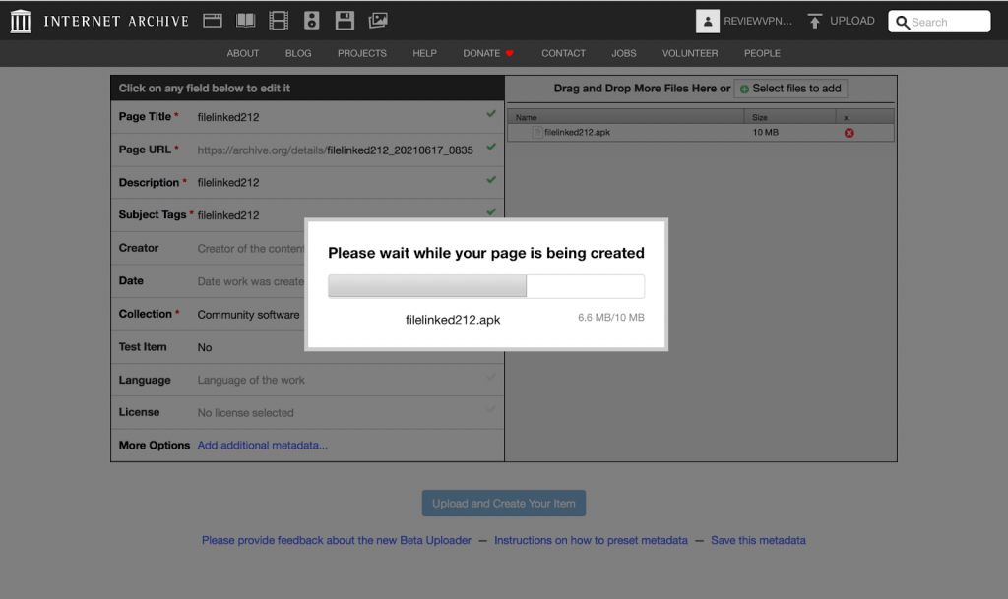Viewport: 1008px width, 599px height.
Task: Open the ABOUT menu item
Action: [243, 53]
